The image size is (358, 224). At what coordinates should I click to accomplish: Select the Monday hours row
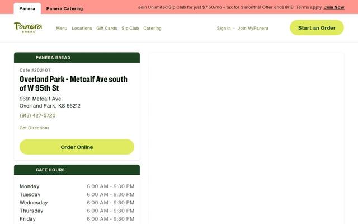coord(77,186)
